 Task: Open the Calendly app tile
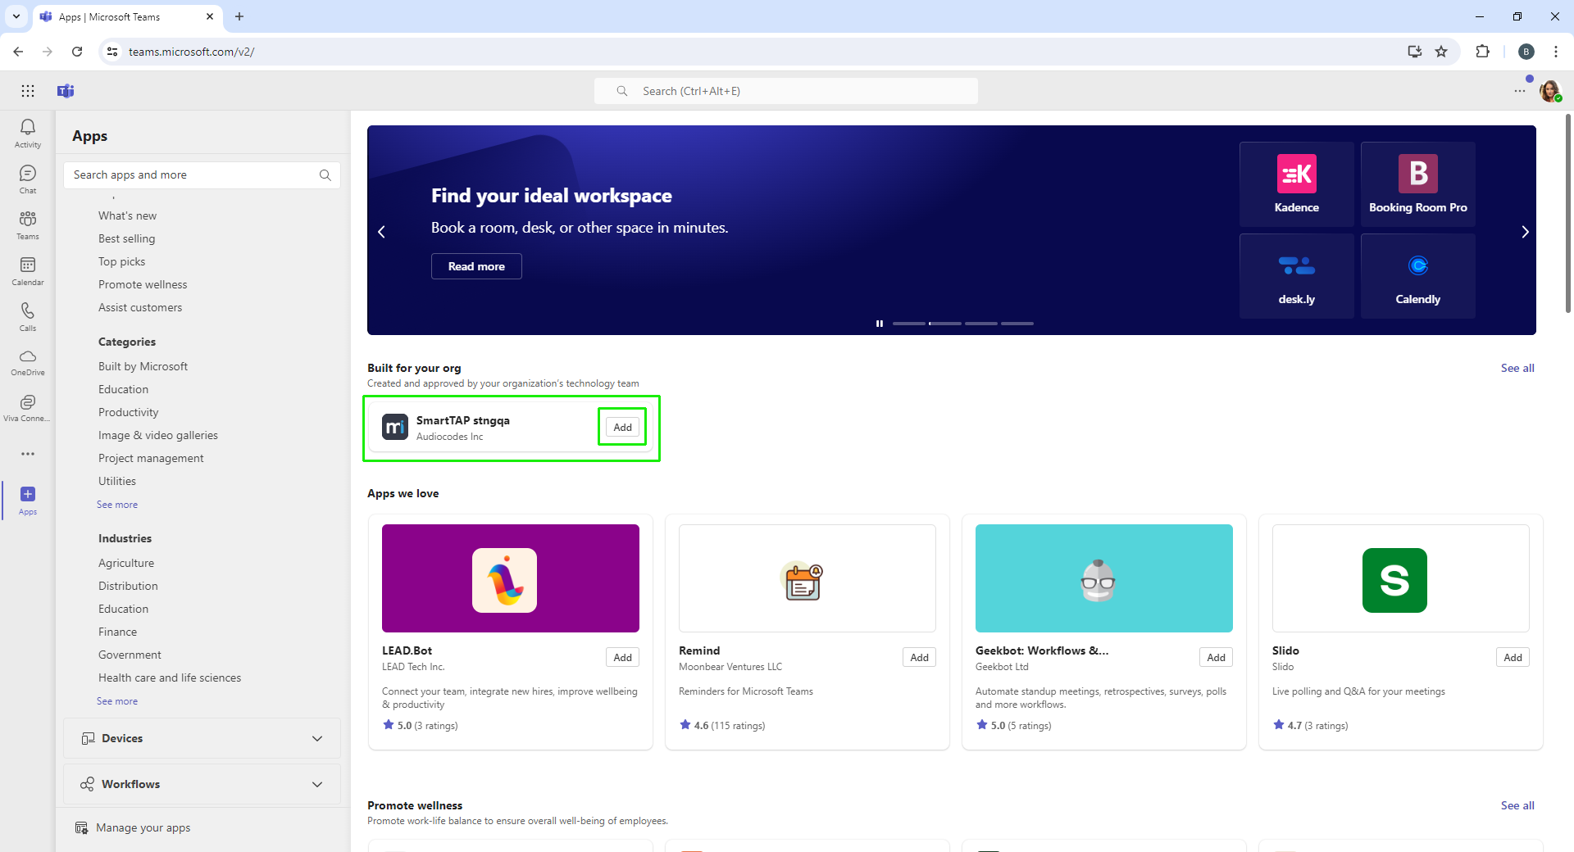1417,276
